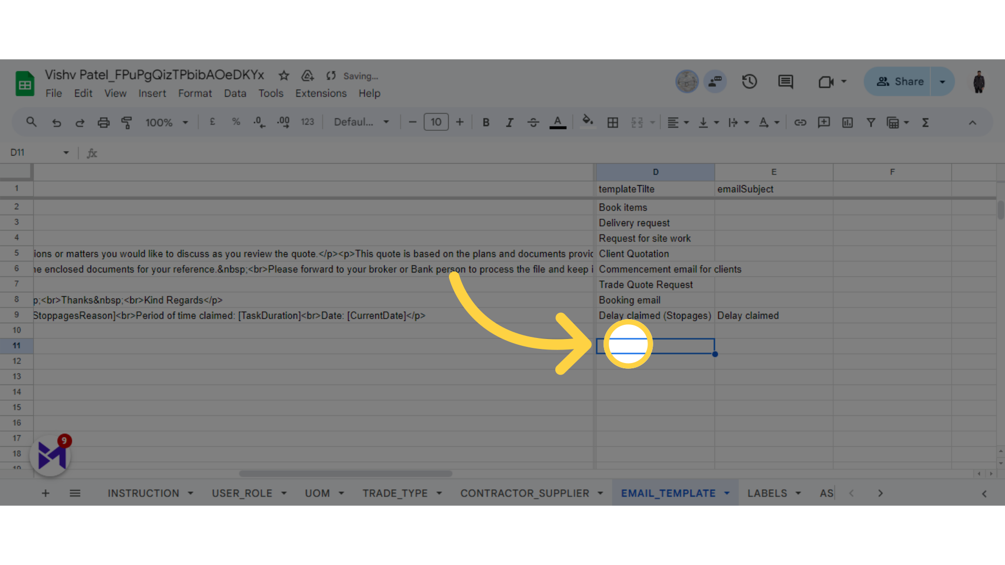Click the strikethrough formatting icon
The image size is (1005, 565).
pyautogui.click(x=533, y=123)
